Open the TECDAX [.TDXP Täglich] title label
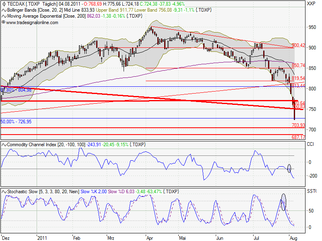The height and width of the screenshot is (241, 322). 32,4
